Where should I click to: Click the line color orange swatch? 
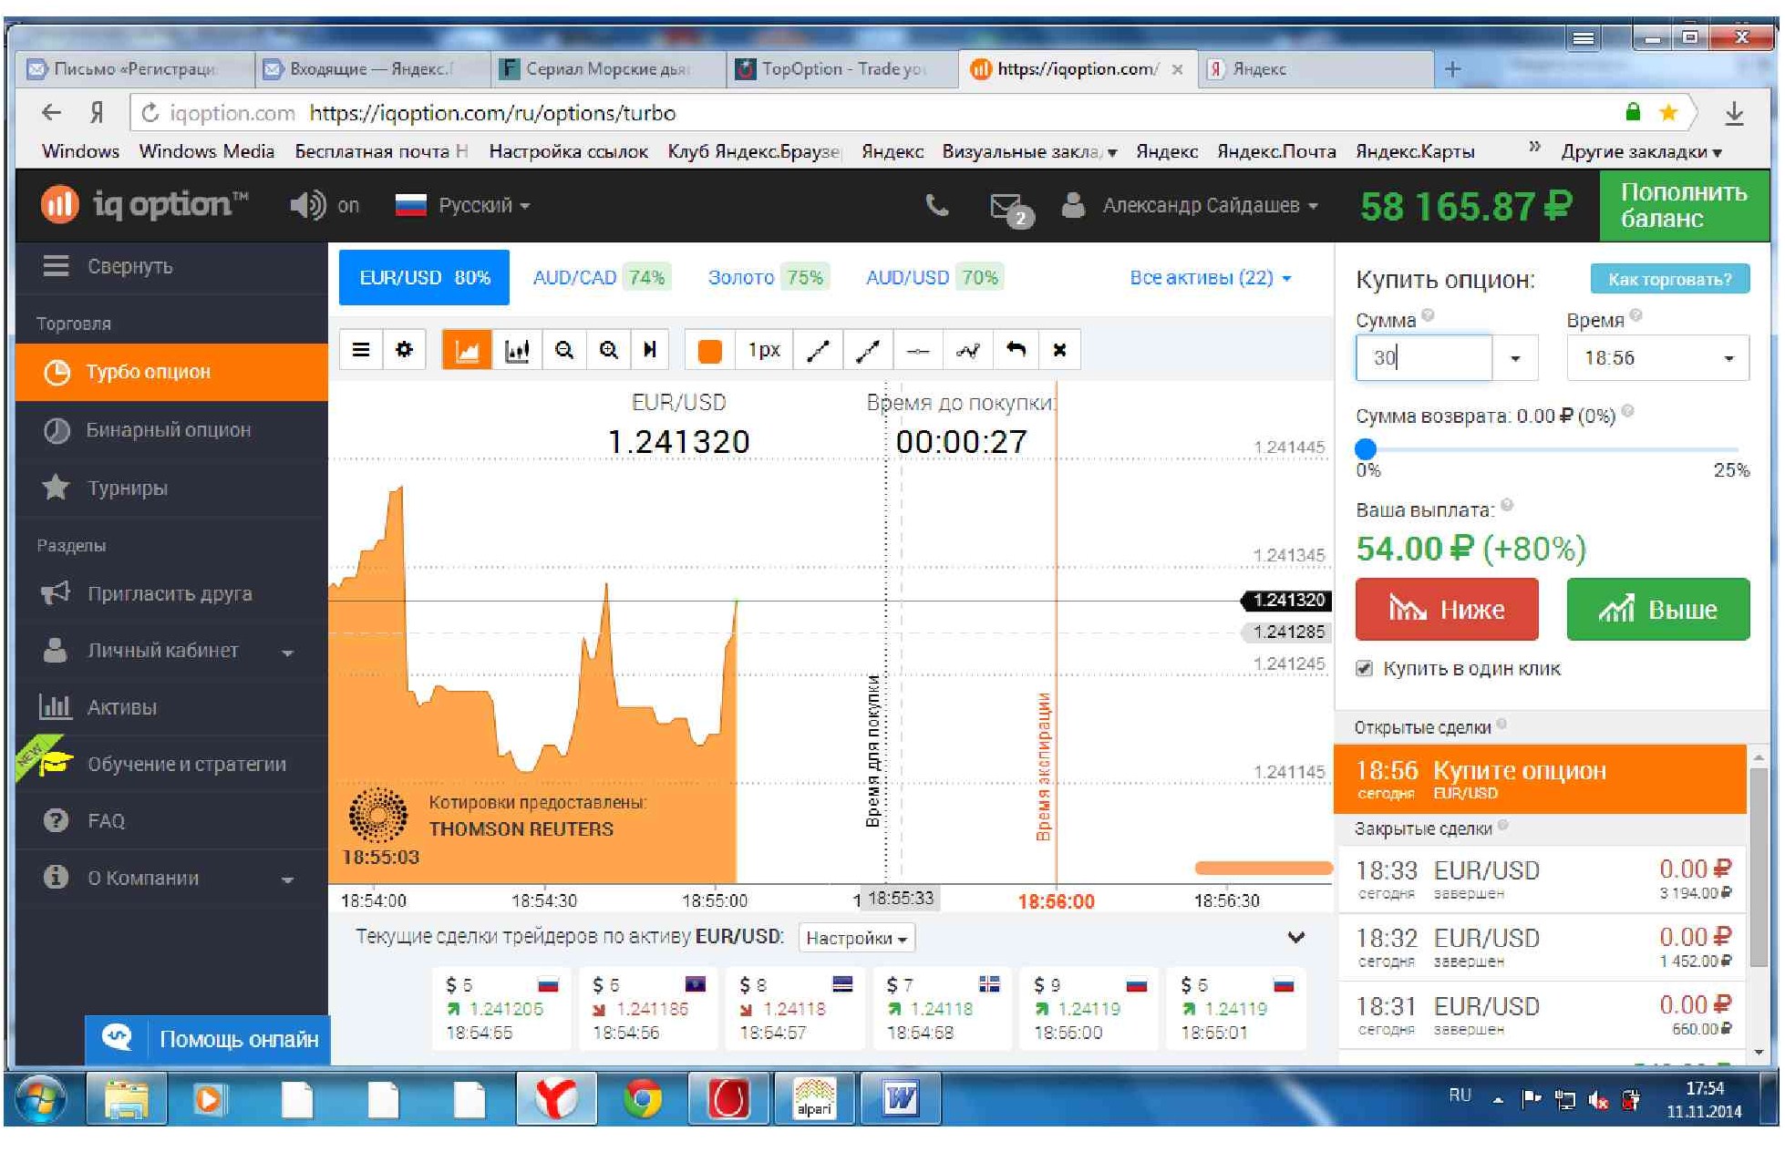coord(709,350)
